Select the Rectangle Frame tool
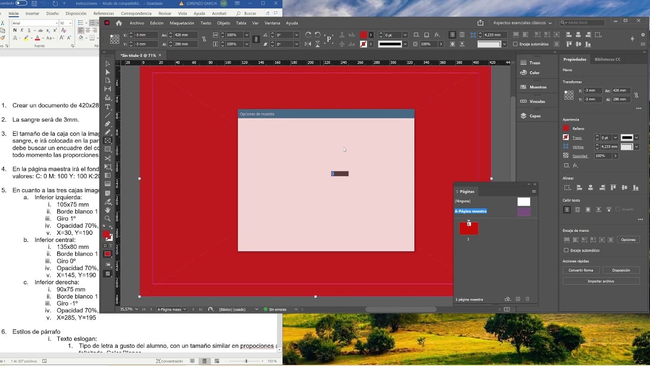The image size is (650, 366). pos(108,141)
